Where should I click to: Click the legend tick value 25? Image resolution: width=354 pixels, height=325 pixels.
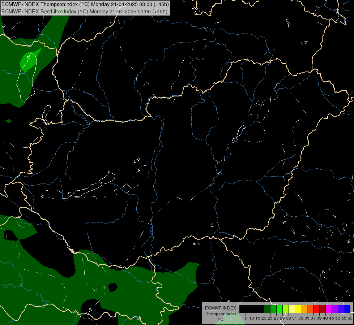[270, 318]
